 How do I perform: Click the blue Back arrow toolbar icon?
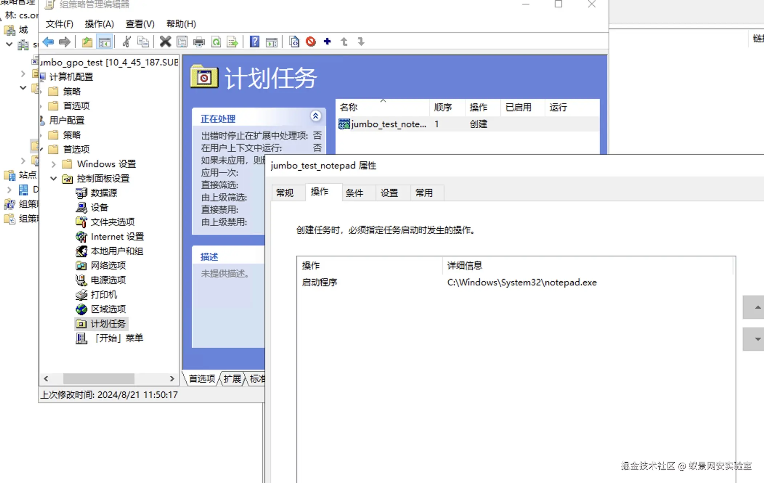48,42
